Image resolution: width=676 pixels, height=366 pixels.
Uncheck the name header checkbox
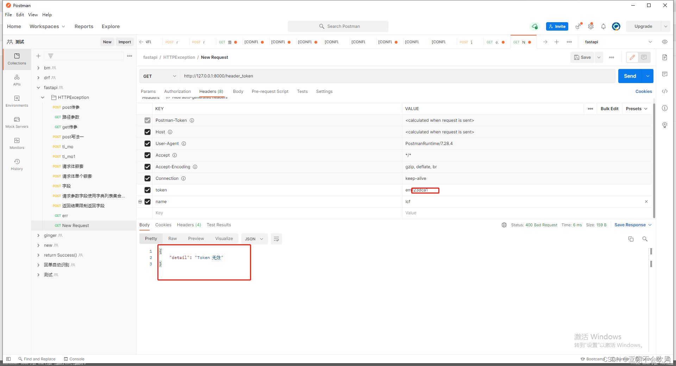pyautogui.click(x=148, y=202)
